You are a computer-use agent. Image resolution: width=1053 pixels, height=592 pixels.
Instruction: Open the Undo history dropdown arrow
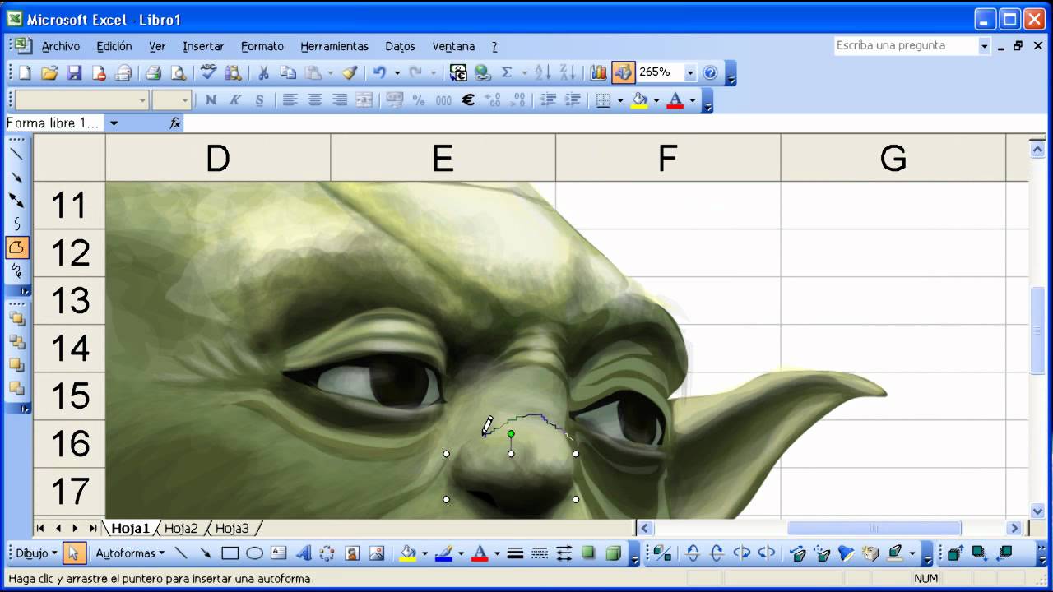coord(397,72)
